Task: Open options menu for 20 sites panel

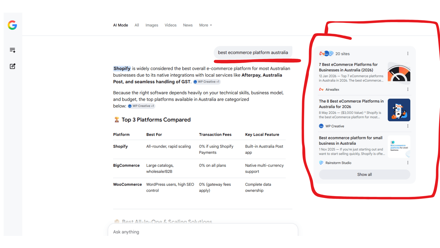Action: point(408,54)
